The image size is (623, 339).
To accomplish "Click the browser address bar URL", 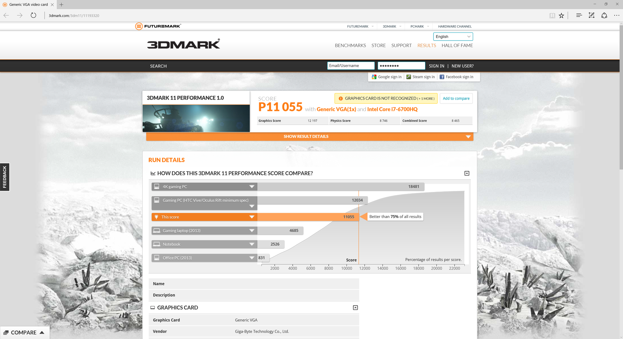I will click(74, 16).
